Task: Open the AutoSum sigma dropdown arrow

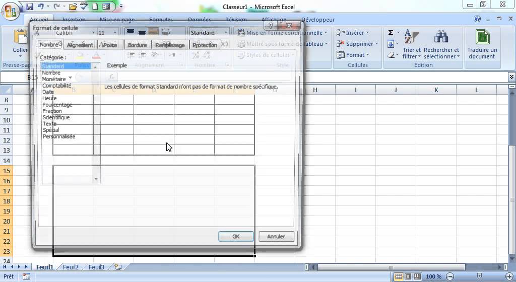Action: coord(398,32)
